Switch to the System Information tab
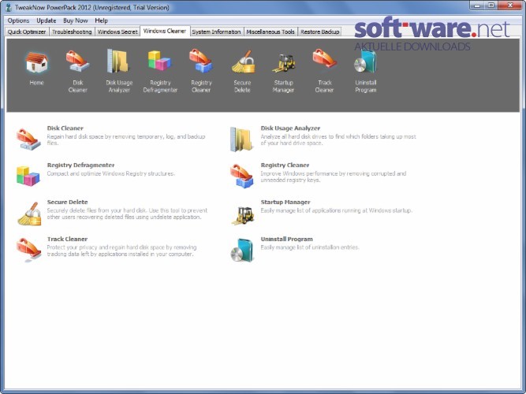Image resolution: width=526 pixels, height=394 pixels. (216, 32)
